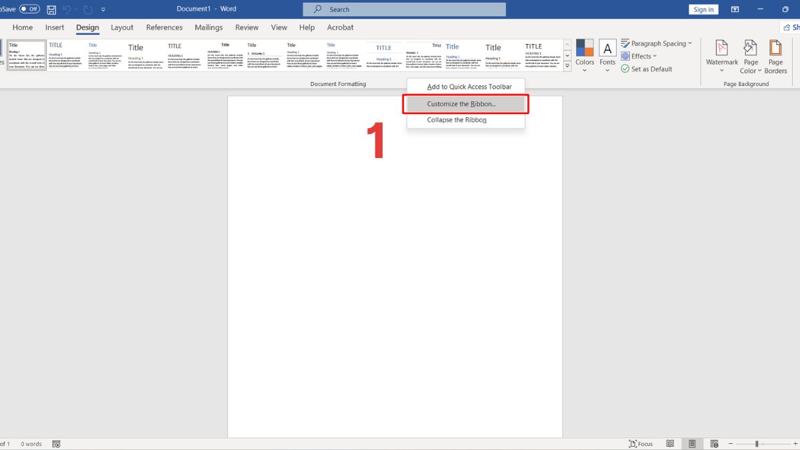
Task: Expand the document formatting gallery
Action: point(567,66)
